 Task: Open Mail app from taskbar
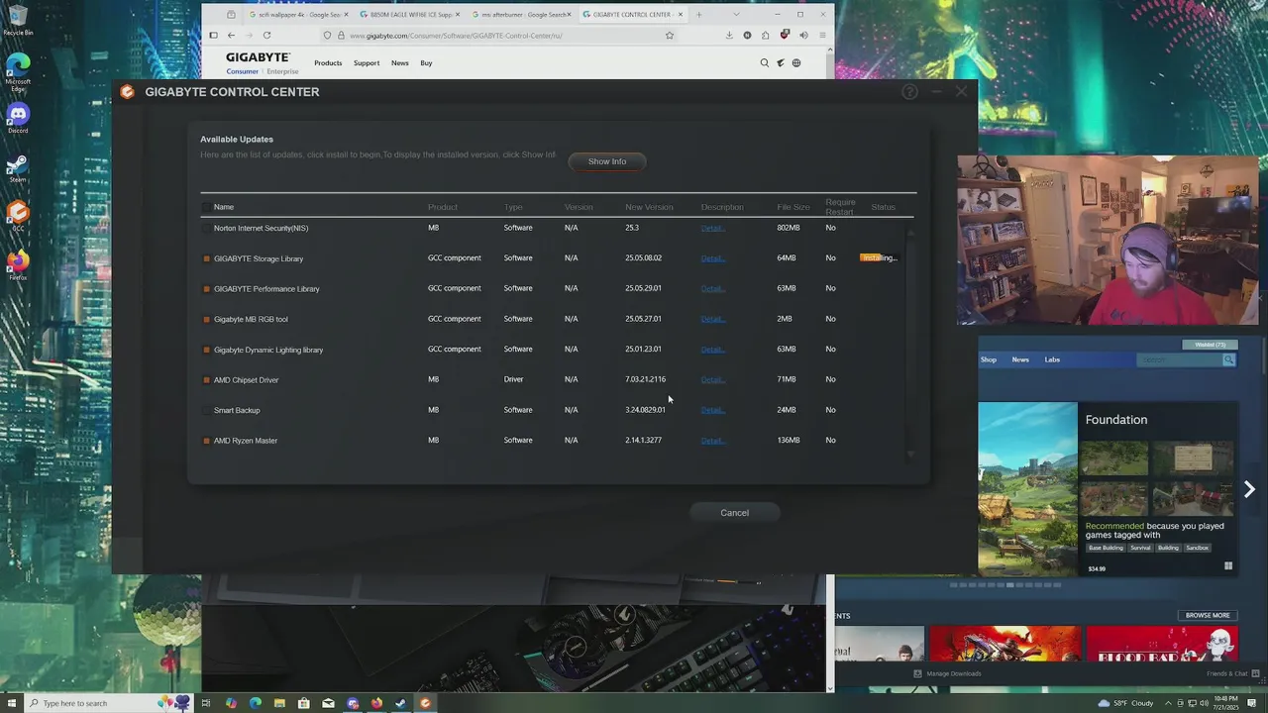click(x=328, y=703)
